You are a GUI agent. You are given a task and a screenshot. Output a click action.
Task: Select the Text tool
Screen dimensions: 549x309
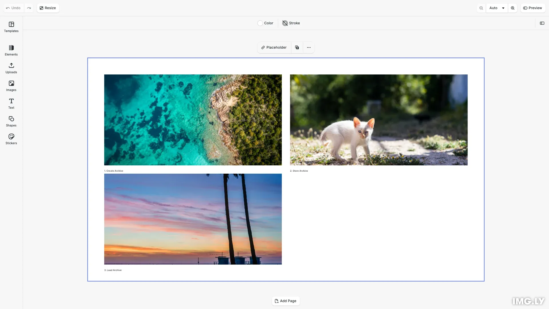click(11, 104)
